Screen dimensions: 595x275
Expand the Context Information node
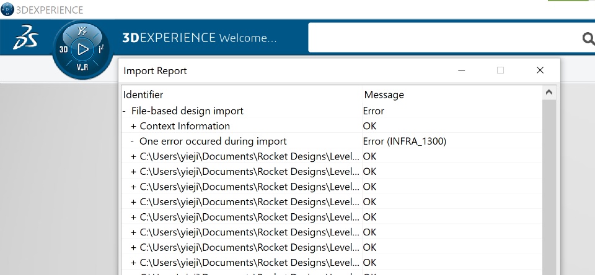[x=133, y=126]
